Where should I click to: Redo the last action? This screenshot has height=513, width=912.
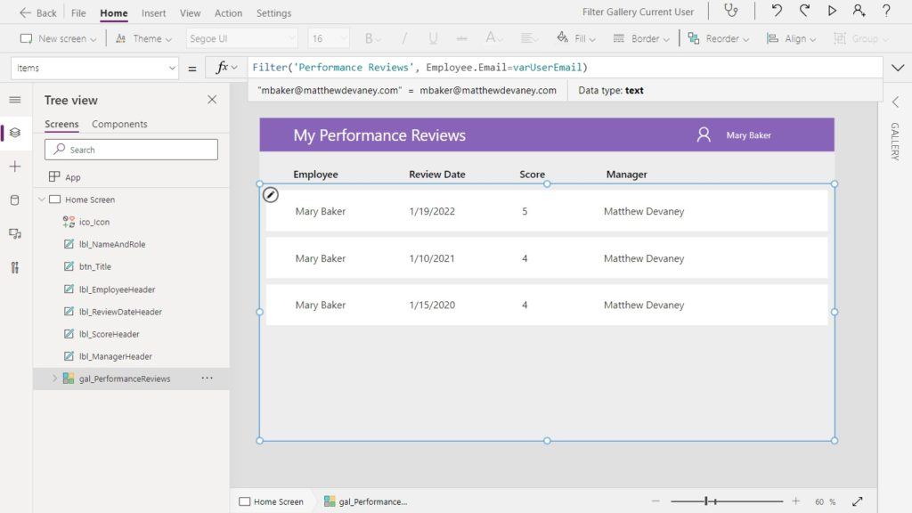coord(804,11)
